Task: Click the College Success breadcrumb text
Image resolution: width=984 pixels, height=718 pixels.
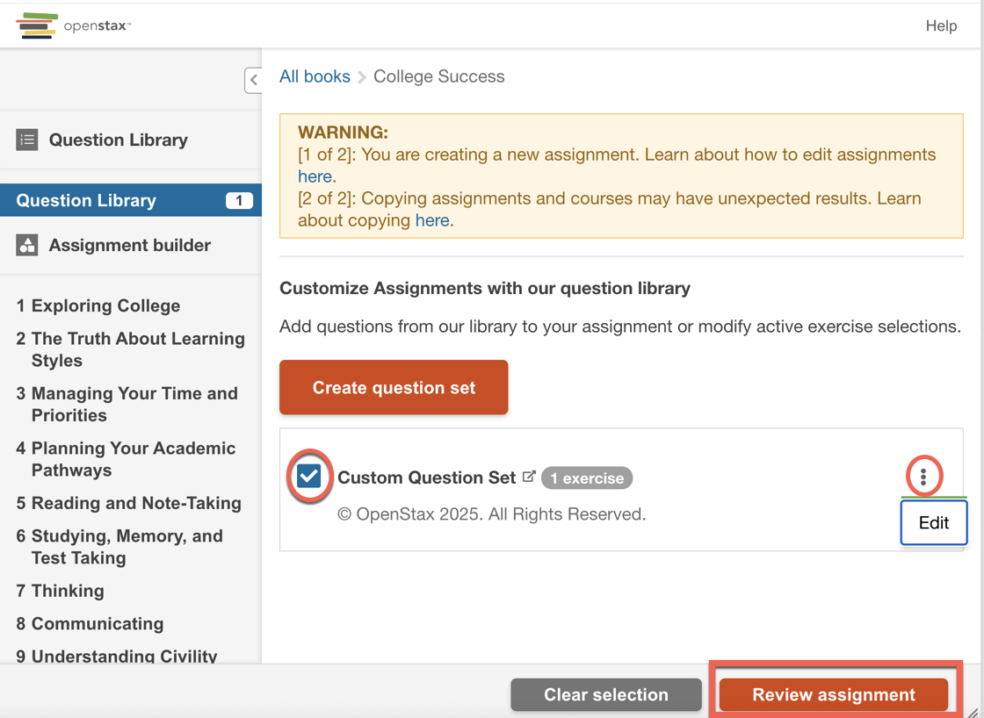Action: click(x=438, y=76)
